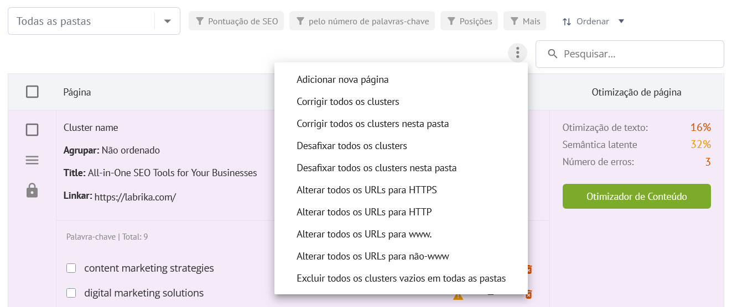Screen dimensions: 732x307
Task: Select Excluir todos os clusters vazios
Action: tap(401, 278)
